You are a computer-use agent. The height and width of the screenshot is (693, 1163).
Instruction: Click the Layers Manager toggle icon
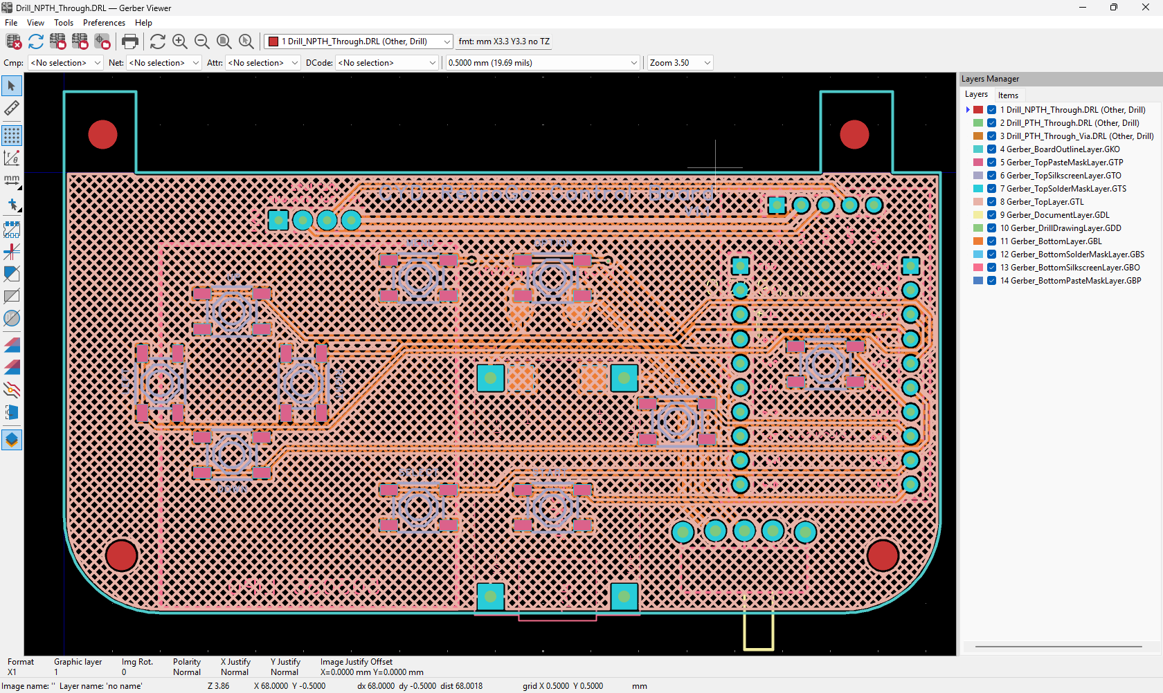pos(12,440)
